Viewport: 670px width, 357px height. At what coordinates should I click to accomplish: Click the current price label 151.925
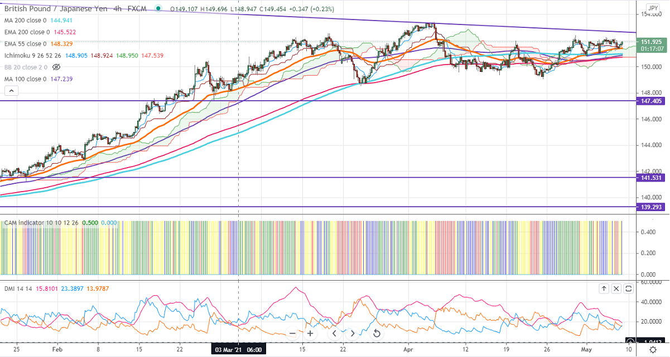click(652, 42)
